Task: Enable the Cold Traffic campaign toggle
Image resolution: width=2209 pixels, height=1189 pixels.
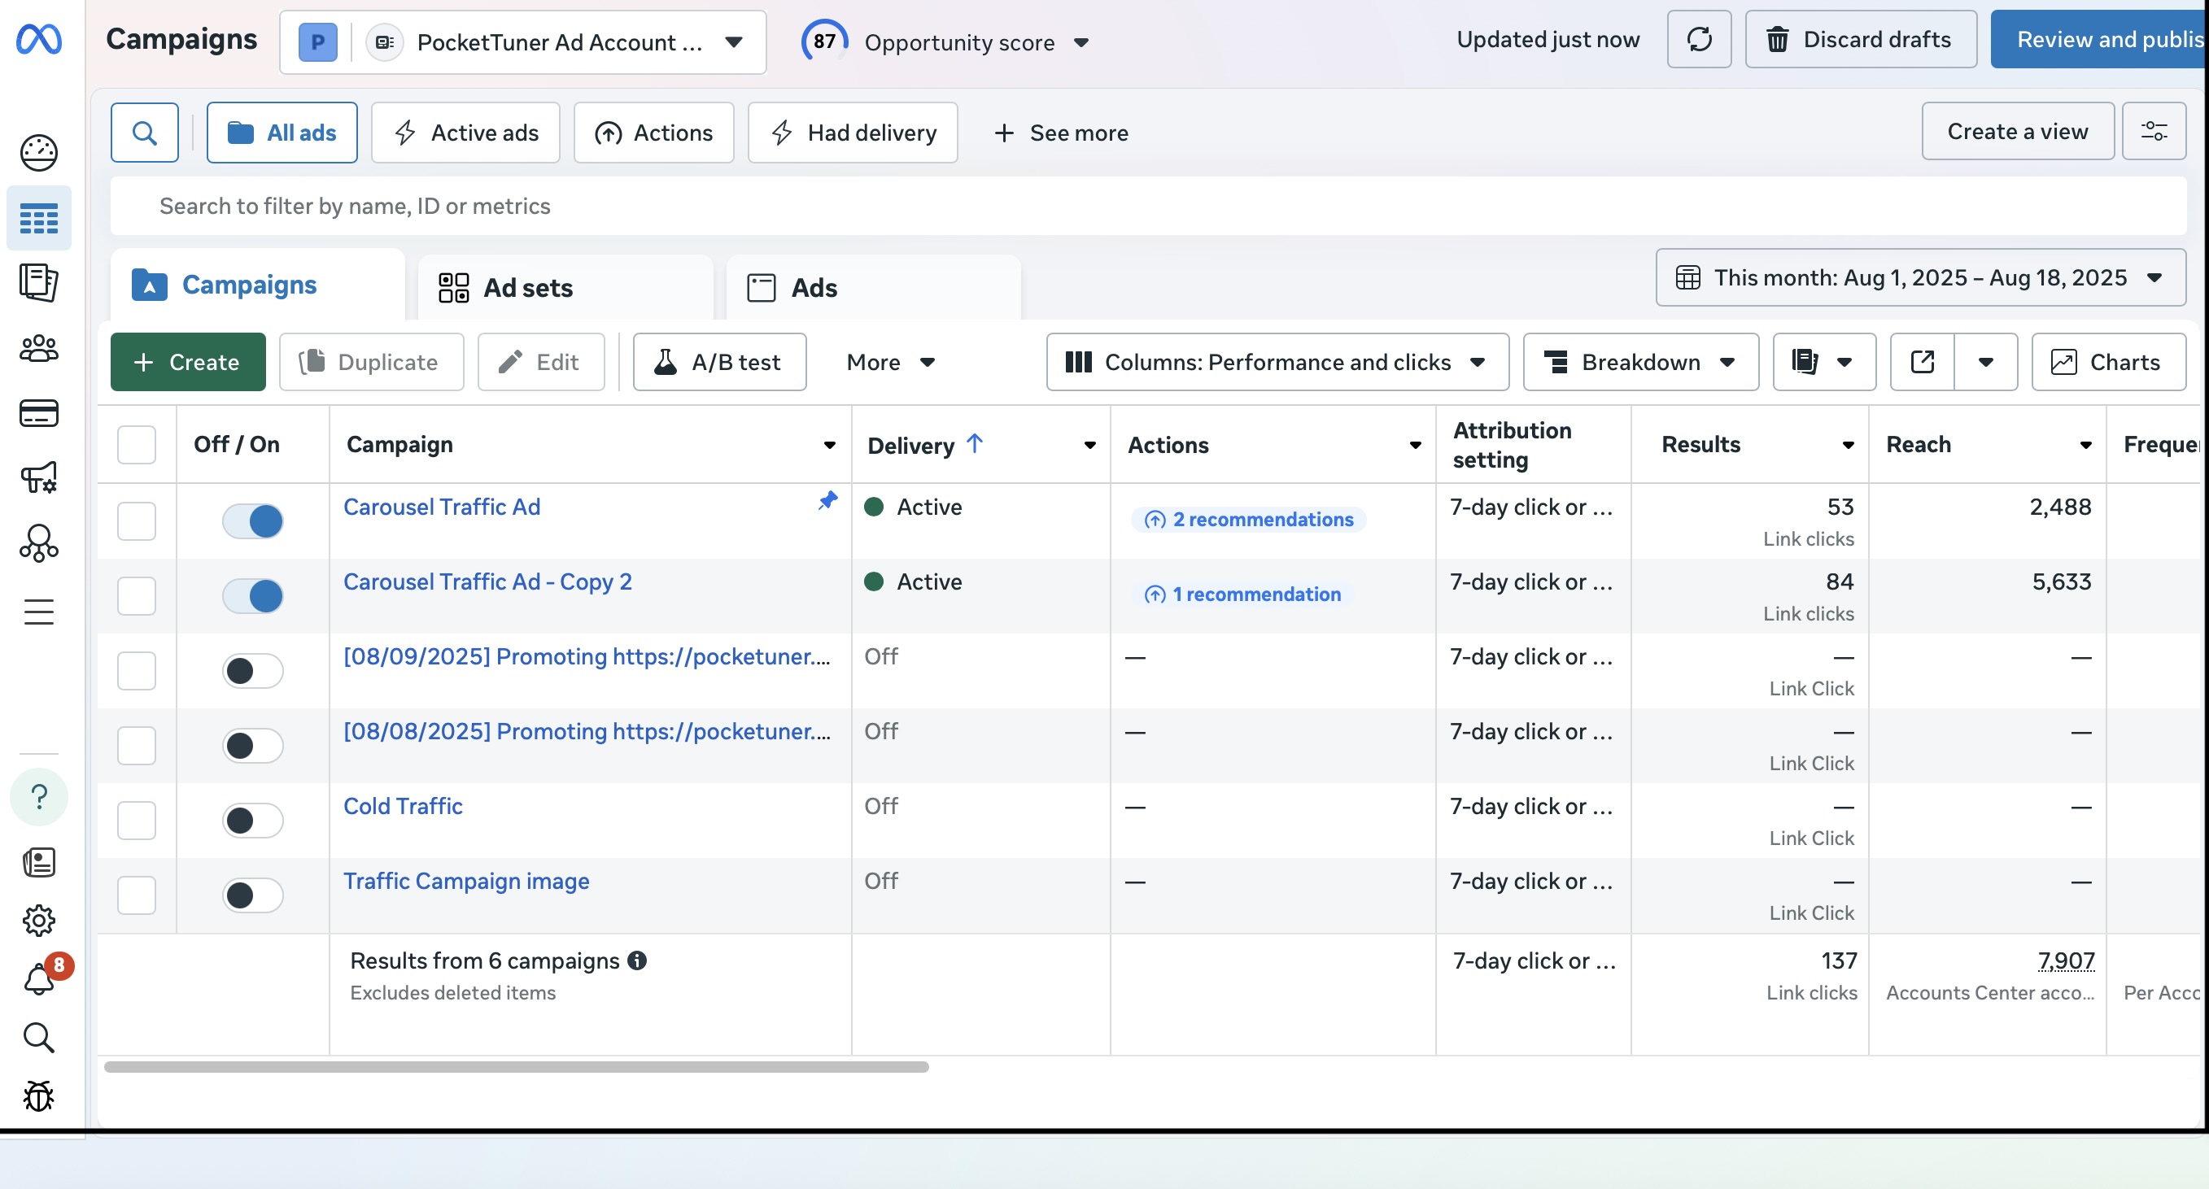Action: [253, 821]
